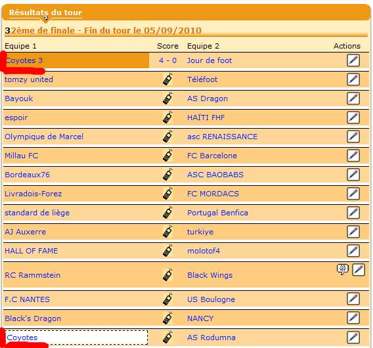This screenshot has height=348, width=373.
Task: Open the Olympique de Marcel team page
Action: pos(44,137)
